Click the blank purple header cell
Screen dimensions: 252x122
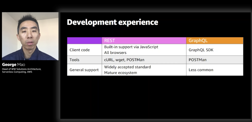point(84,40)
